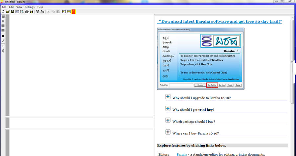Image resolution: width=296 pixels, height=156 pixels.
Task: Click the export image icon after Save
Action: [x=17, y=12]
